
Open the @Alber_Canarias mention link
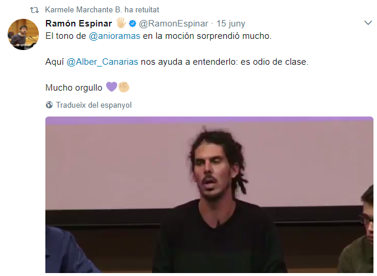coord(102,62)
